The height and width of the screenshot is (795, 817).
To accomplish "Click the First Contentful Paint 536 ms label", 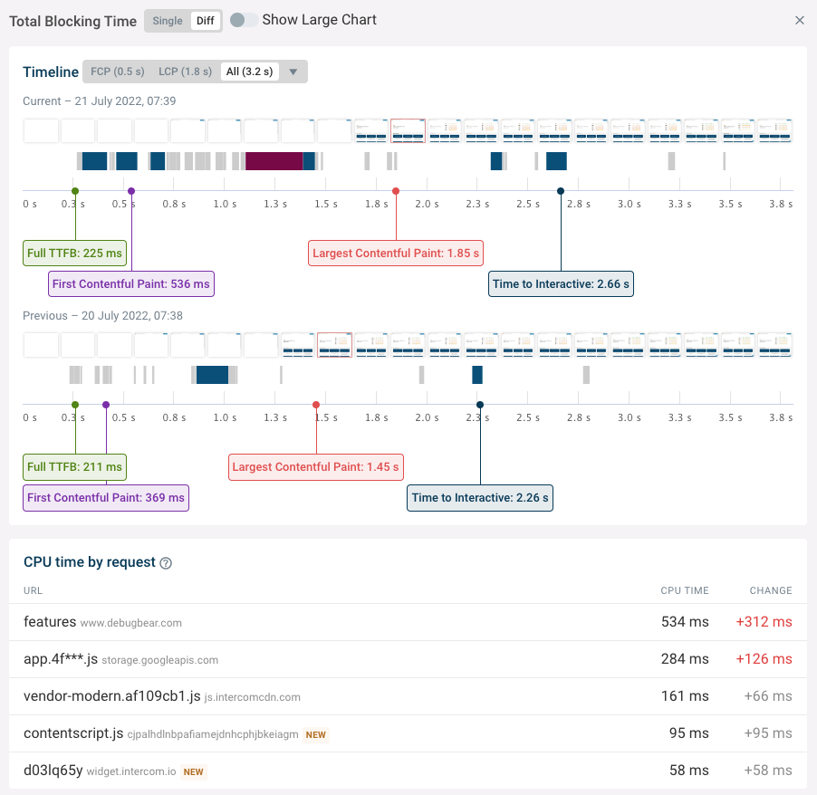I will [x=130, y=283].
